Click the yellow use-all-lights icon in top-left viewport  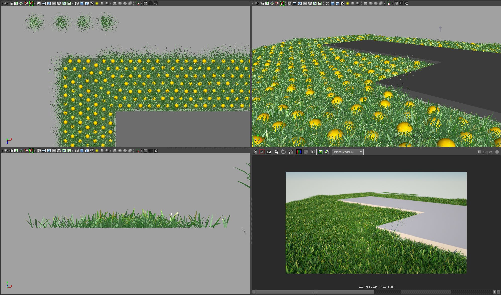tap(97, 3)
